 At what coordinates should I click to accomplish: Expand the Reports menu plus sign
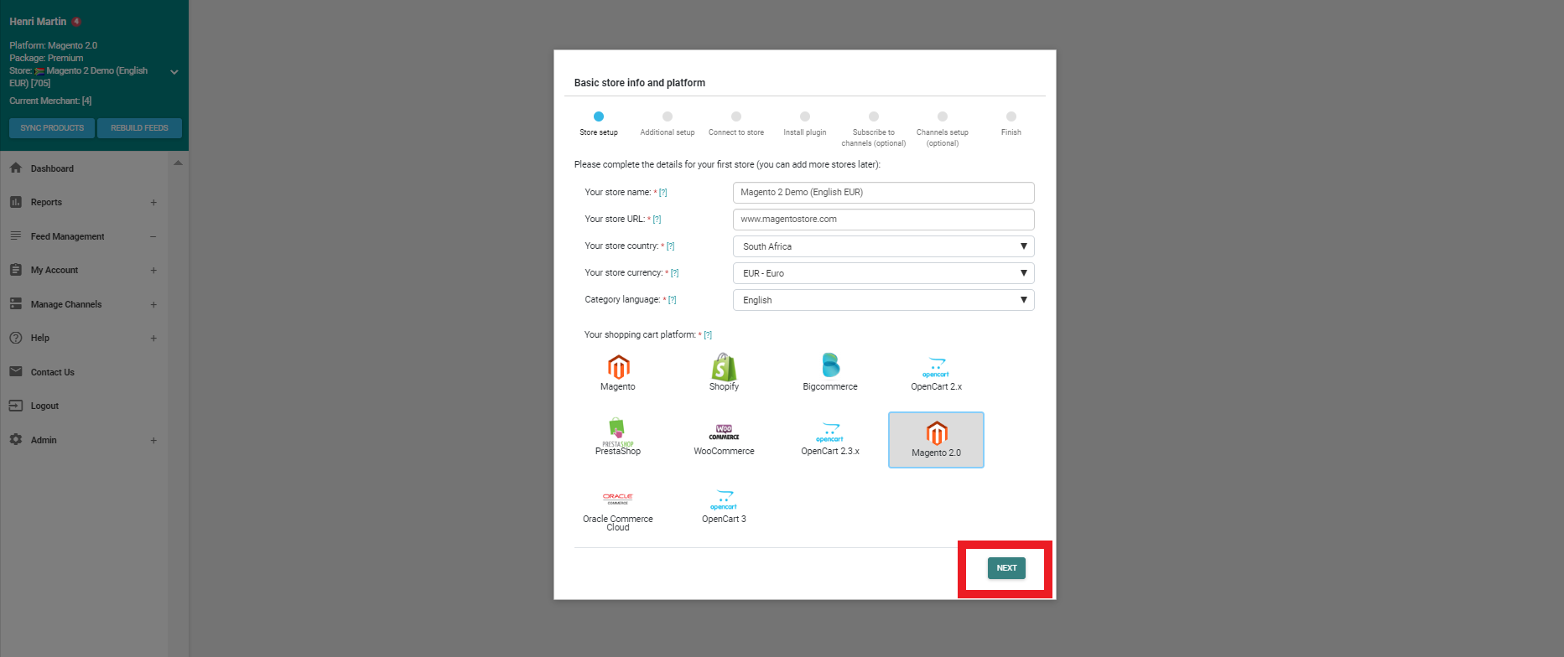[x=153, y=203]
